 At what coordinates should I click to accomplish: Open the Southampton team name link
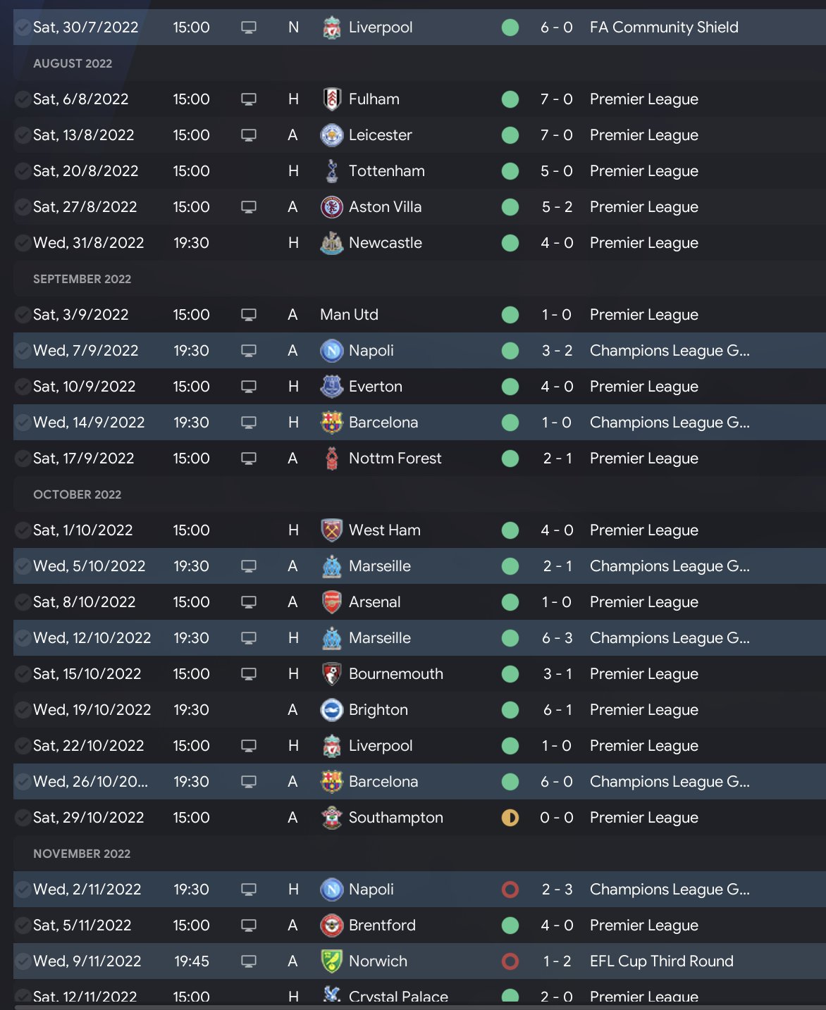[x=395, y=818]
